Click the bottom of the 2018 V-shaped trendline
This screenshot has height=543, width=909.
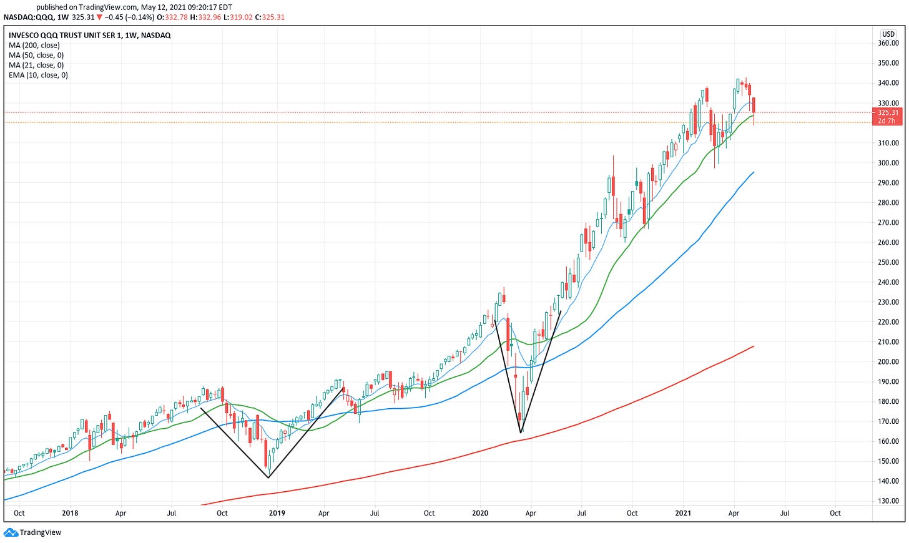(x=268, y=477)
